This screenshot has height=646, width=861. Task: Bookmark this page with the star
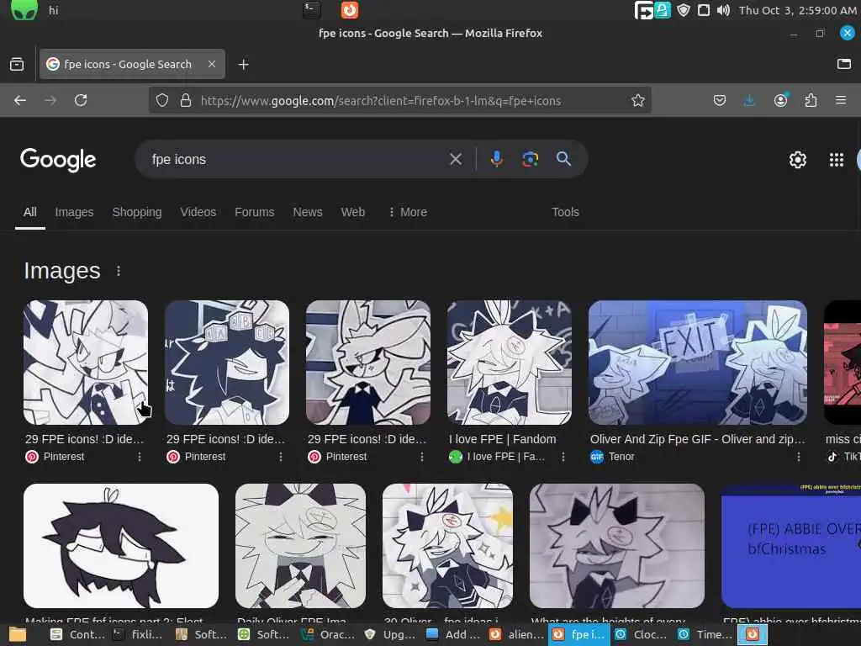click(637, 101)
